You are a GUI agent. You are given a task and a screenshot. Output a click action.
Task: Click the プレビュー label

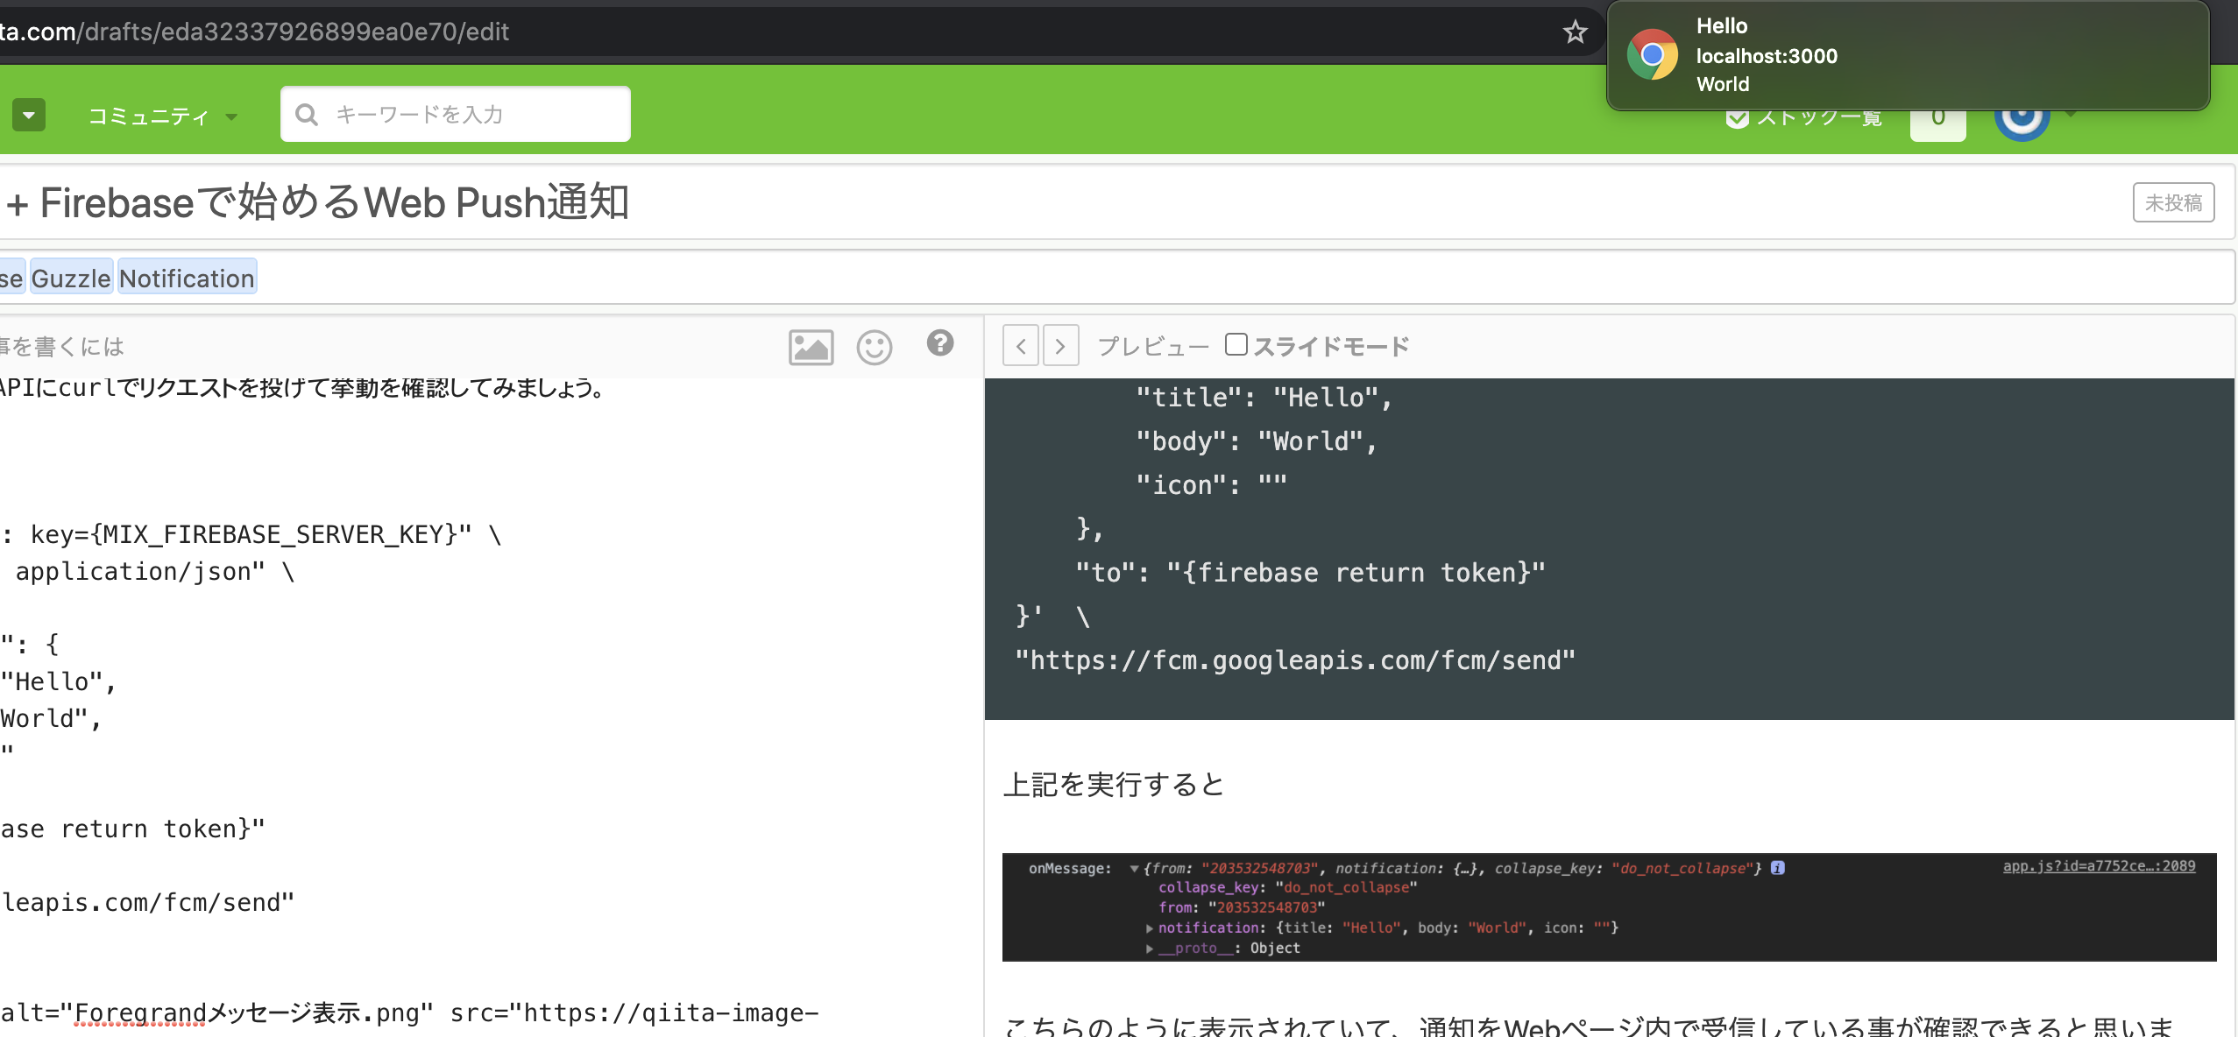(x=1153, y=346)
